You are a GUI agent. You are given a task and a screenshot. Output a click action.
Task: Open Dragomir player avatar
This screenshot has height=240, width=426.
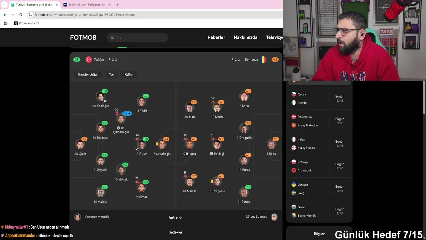pos(217,182)
